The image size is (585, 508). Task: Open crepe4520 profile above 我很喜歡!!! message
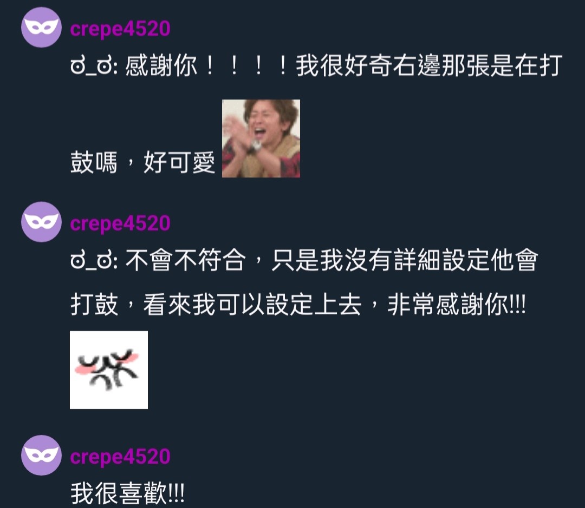(x=120, y=456)
